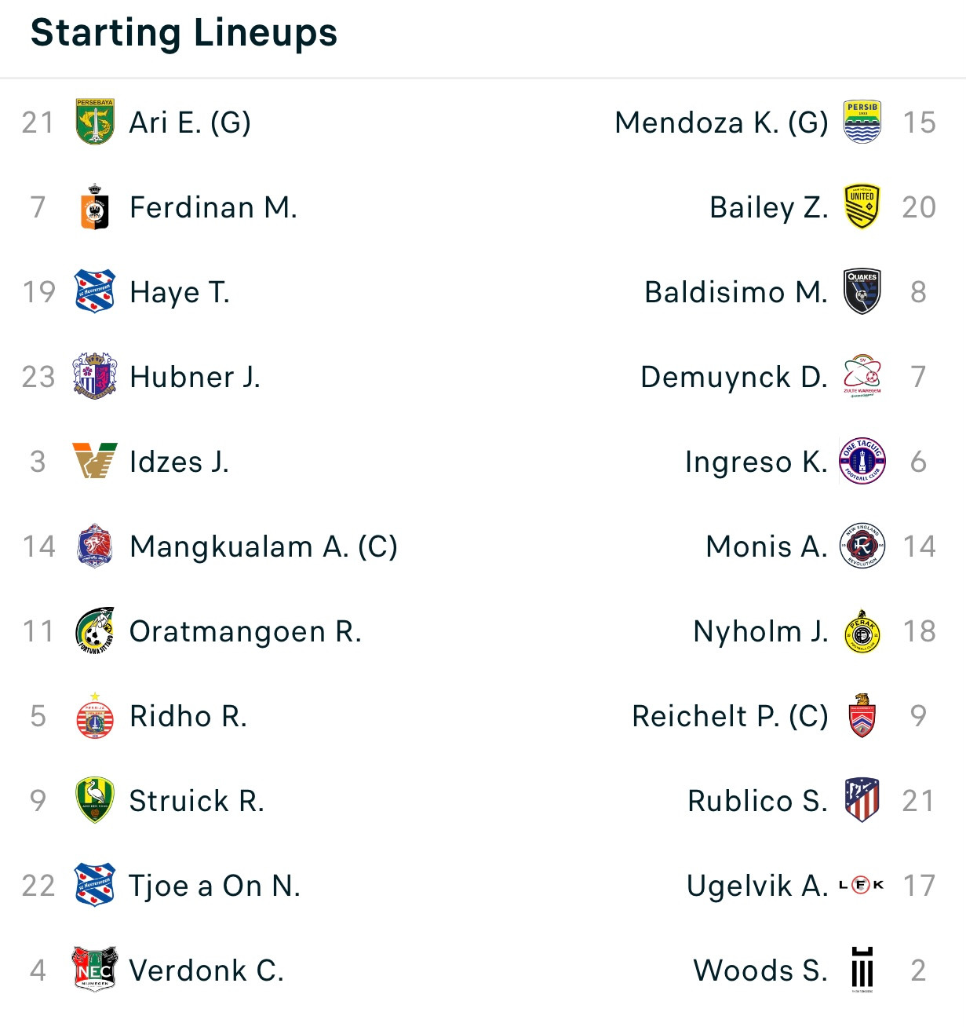Select player Woods S.
966x1027 pixels.
coord(760,970)
